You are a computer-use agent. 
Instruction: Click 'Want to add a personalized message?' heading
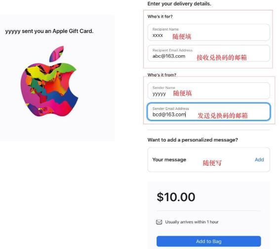pos(193,140)
